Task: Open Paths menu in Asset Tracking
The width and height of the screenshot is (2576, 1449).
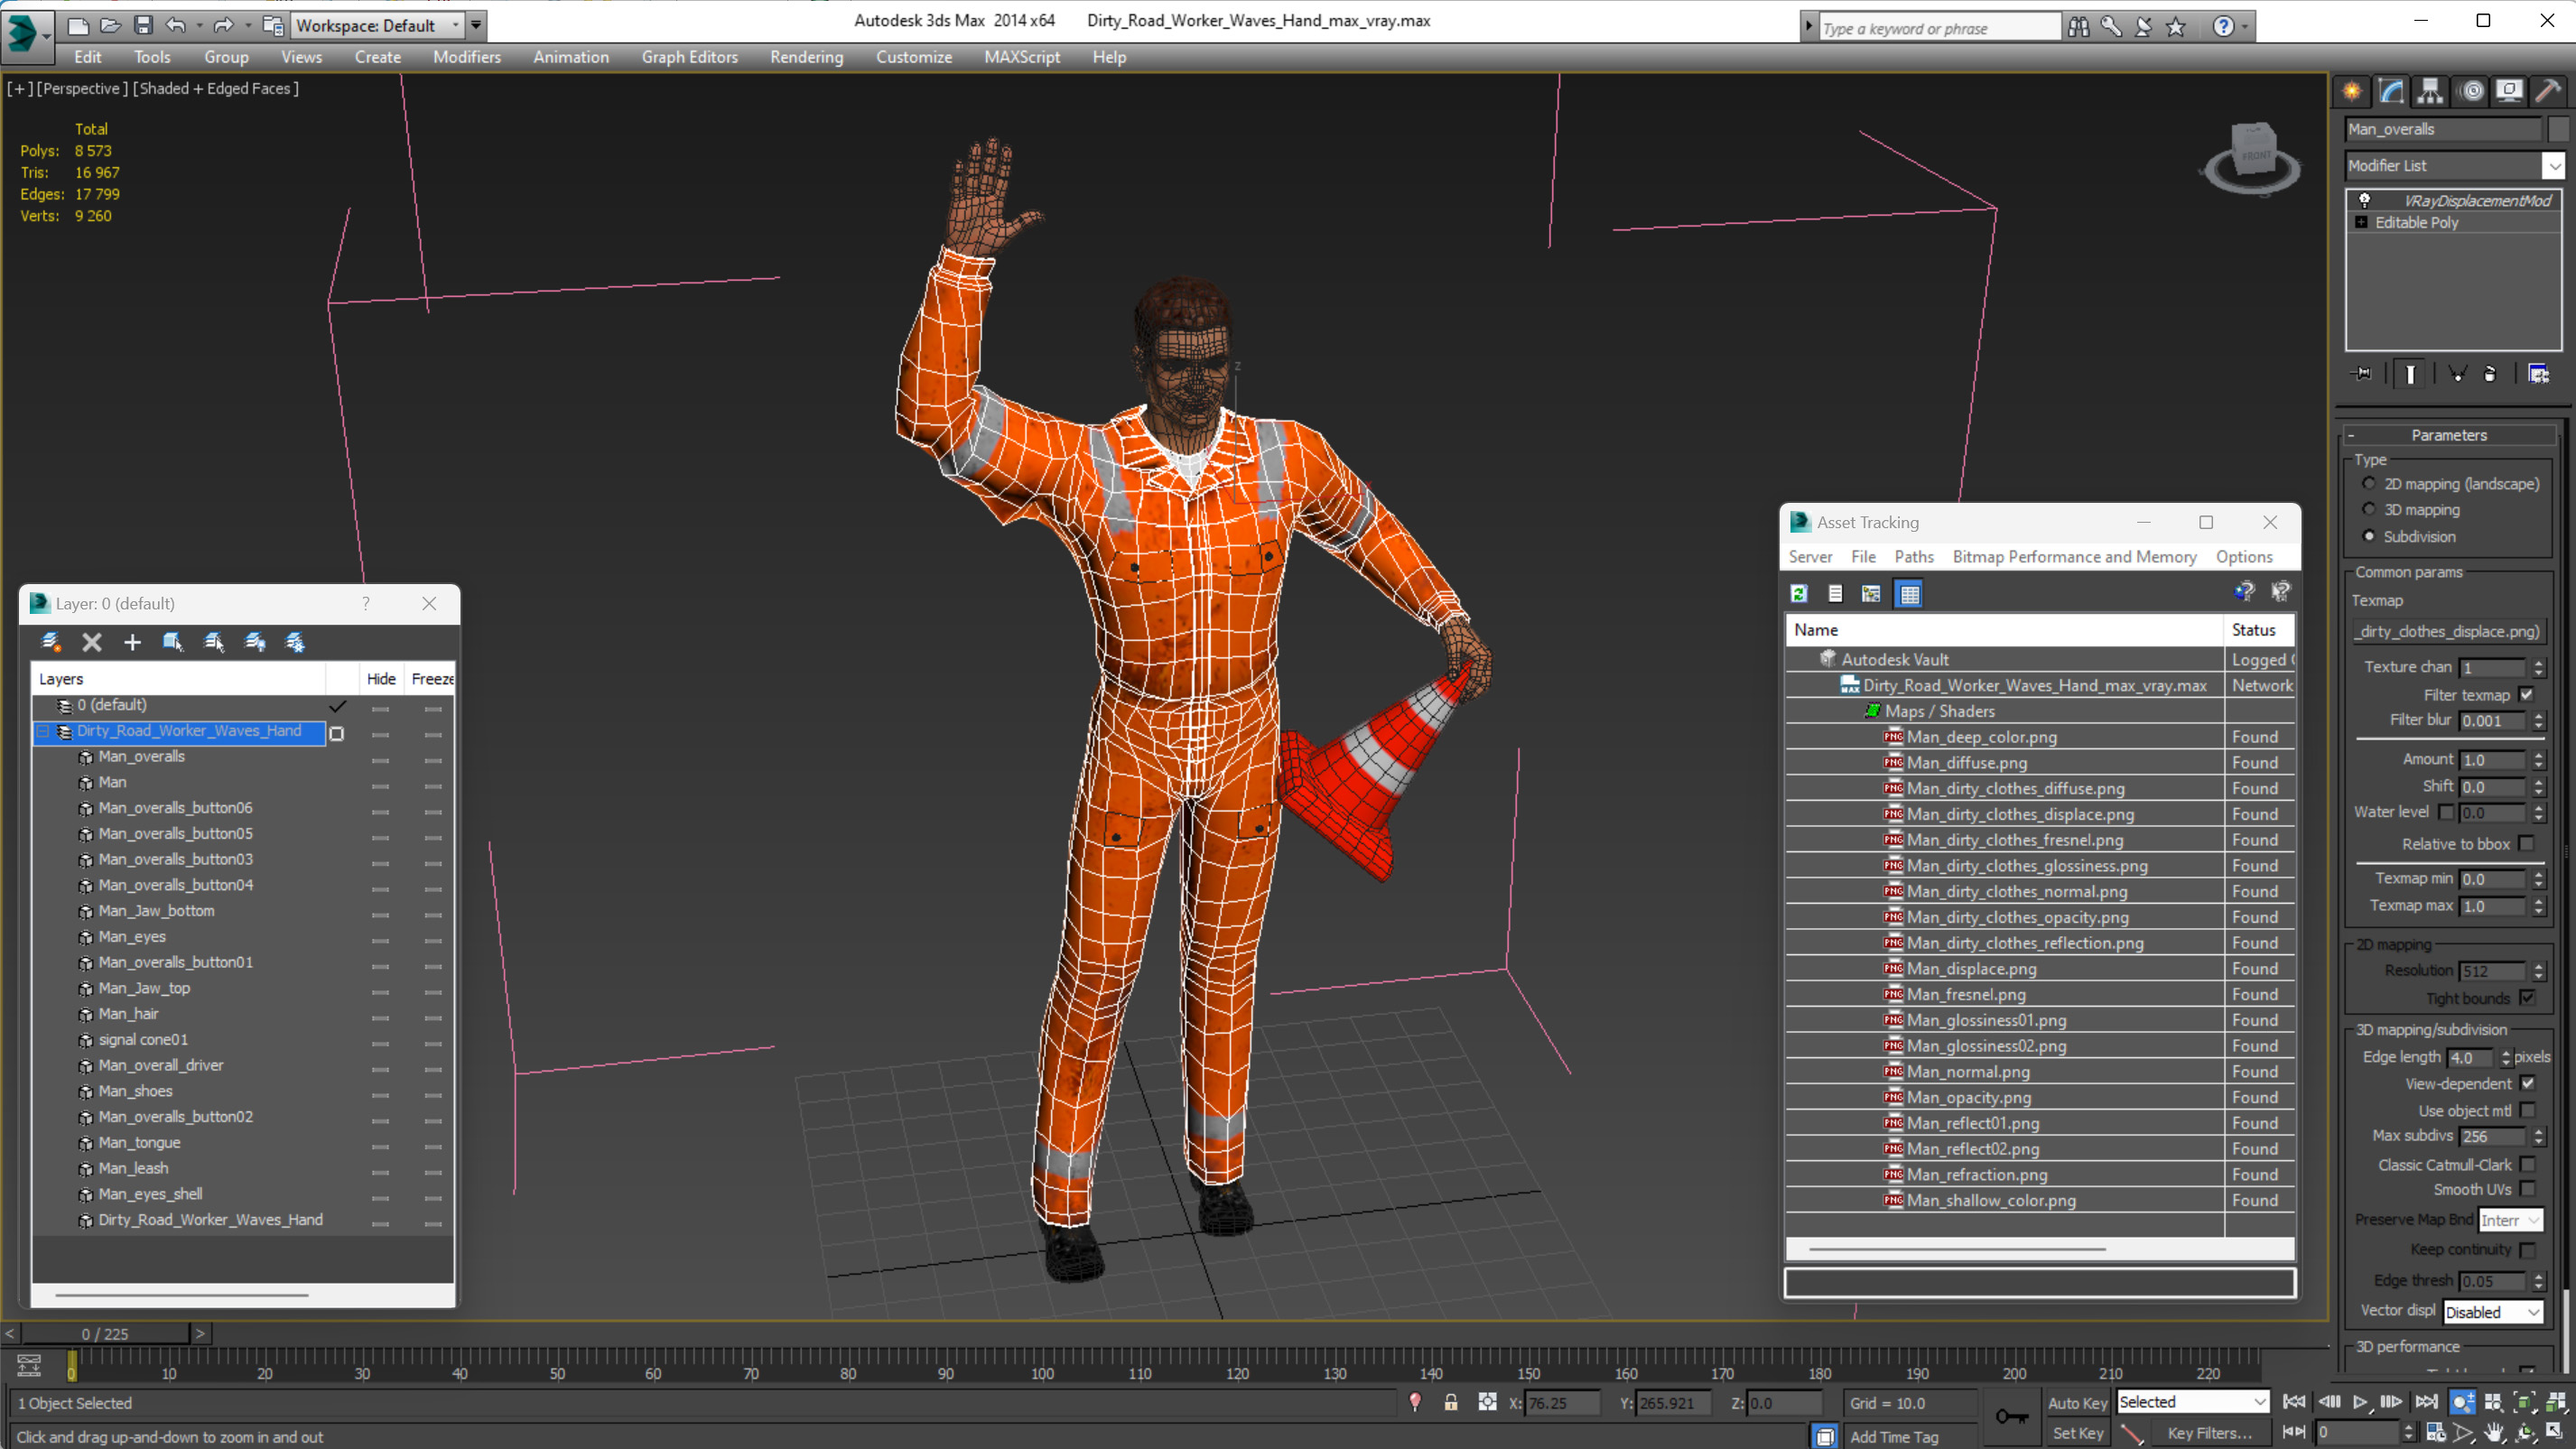Action: (x=1914, y=557)
